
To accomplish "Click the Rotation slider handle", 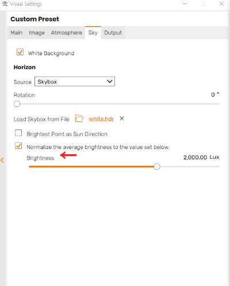I will [17, 104].
